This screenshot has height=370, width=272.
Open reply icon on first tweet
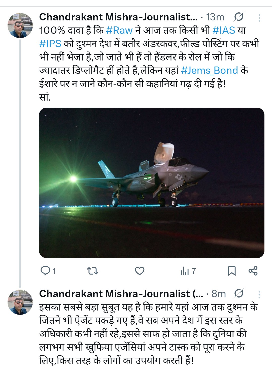pyautogui.click(x=46, y=271)
